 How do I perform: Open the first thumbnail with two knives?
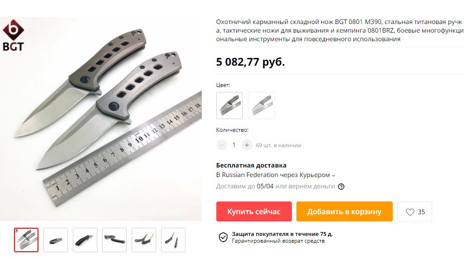tap(26, 240)
